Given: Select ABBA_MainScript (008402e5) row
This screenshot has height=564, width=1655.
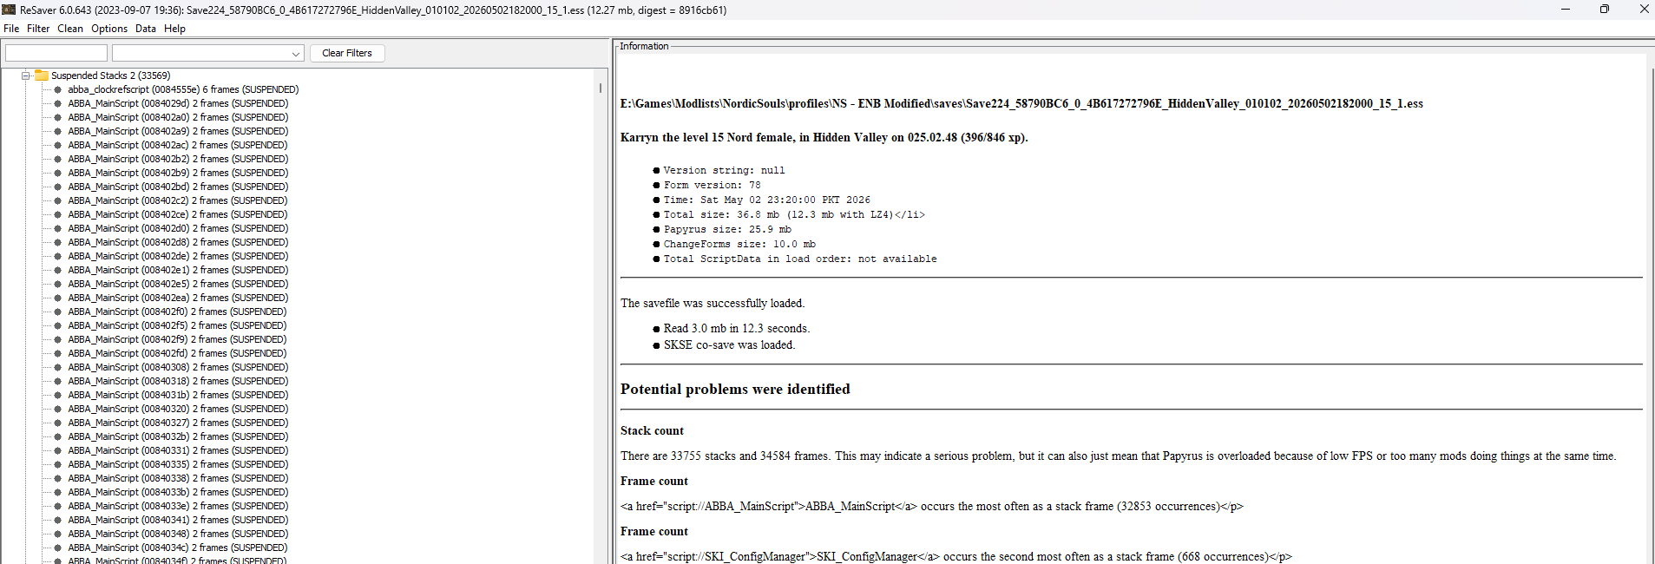Looking at the screenshot, I should pos(178,284).
